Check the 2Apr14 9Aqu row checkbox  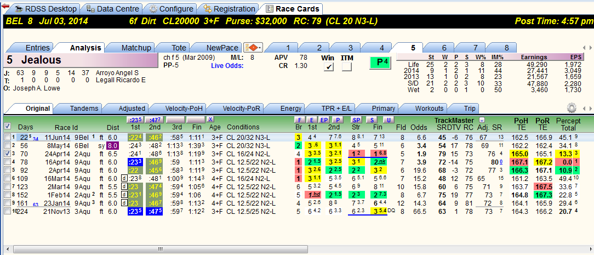point(7,170)
